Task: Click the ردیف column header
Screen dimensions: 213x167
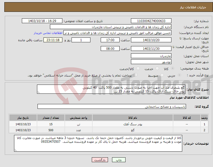Action: 204,118
